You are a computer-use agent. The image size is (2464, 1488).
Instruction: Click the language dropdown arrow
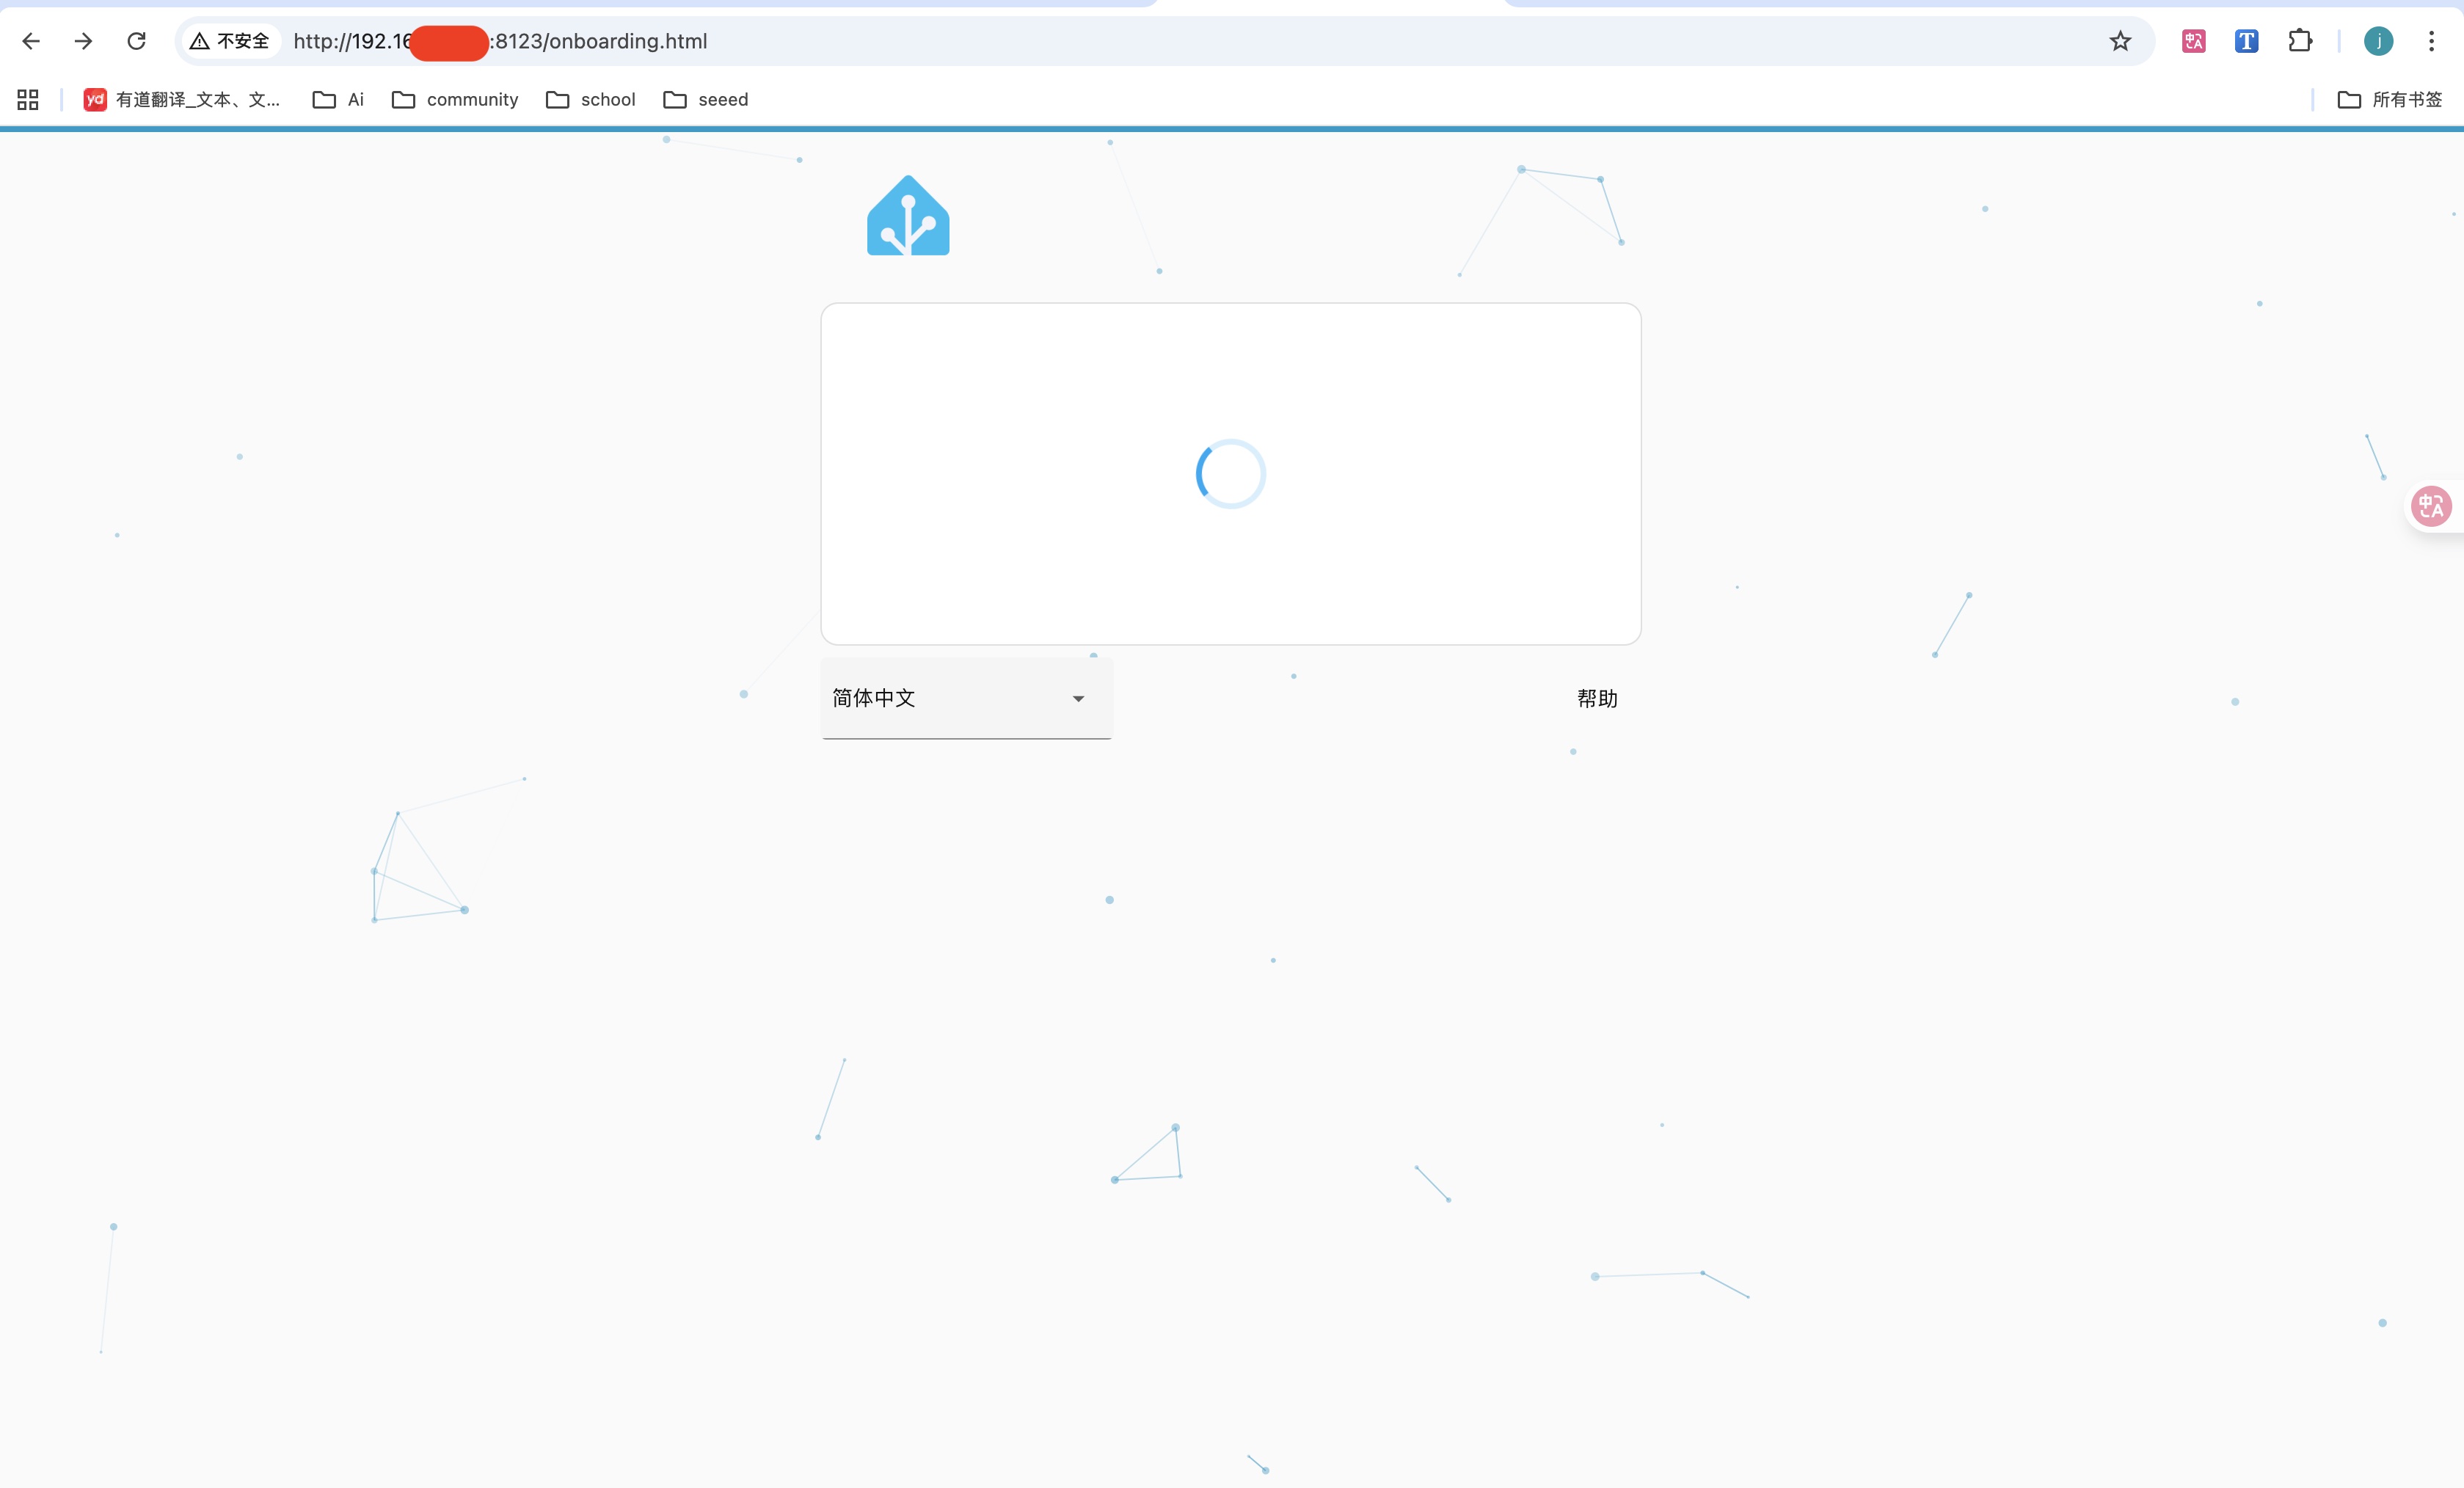pos(1078,699)
